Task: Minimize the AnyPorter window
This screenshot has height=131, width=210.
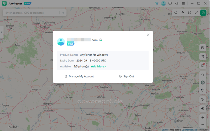Action: (192, 3)
